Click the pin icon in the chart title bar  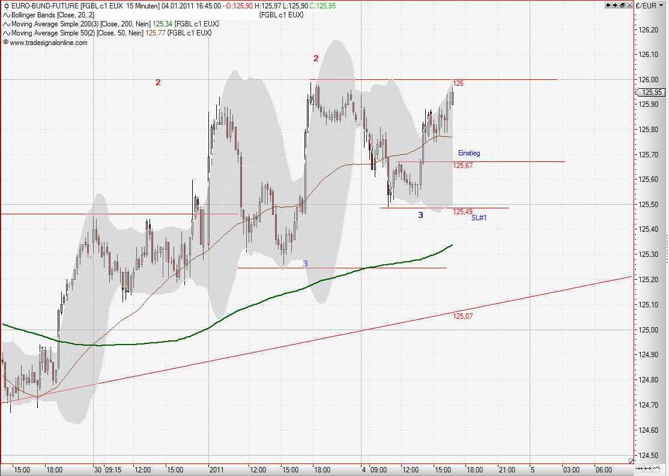click(6, 5)
